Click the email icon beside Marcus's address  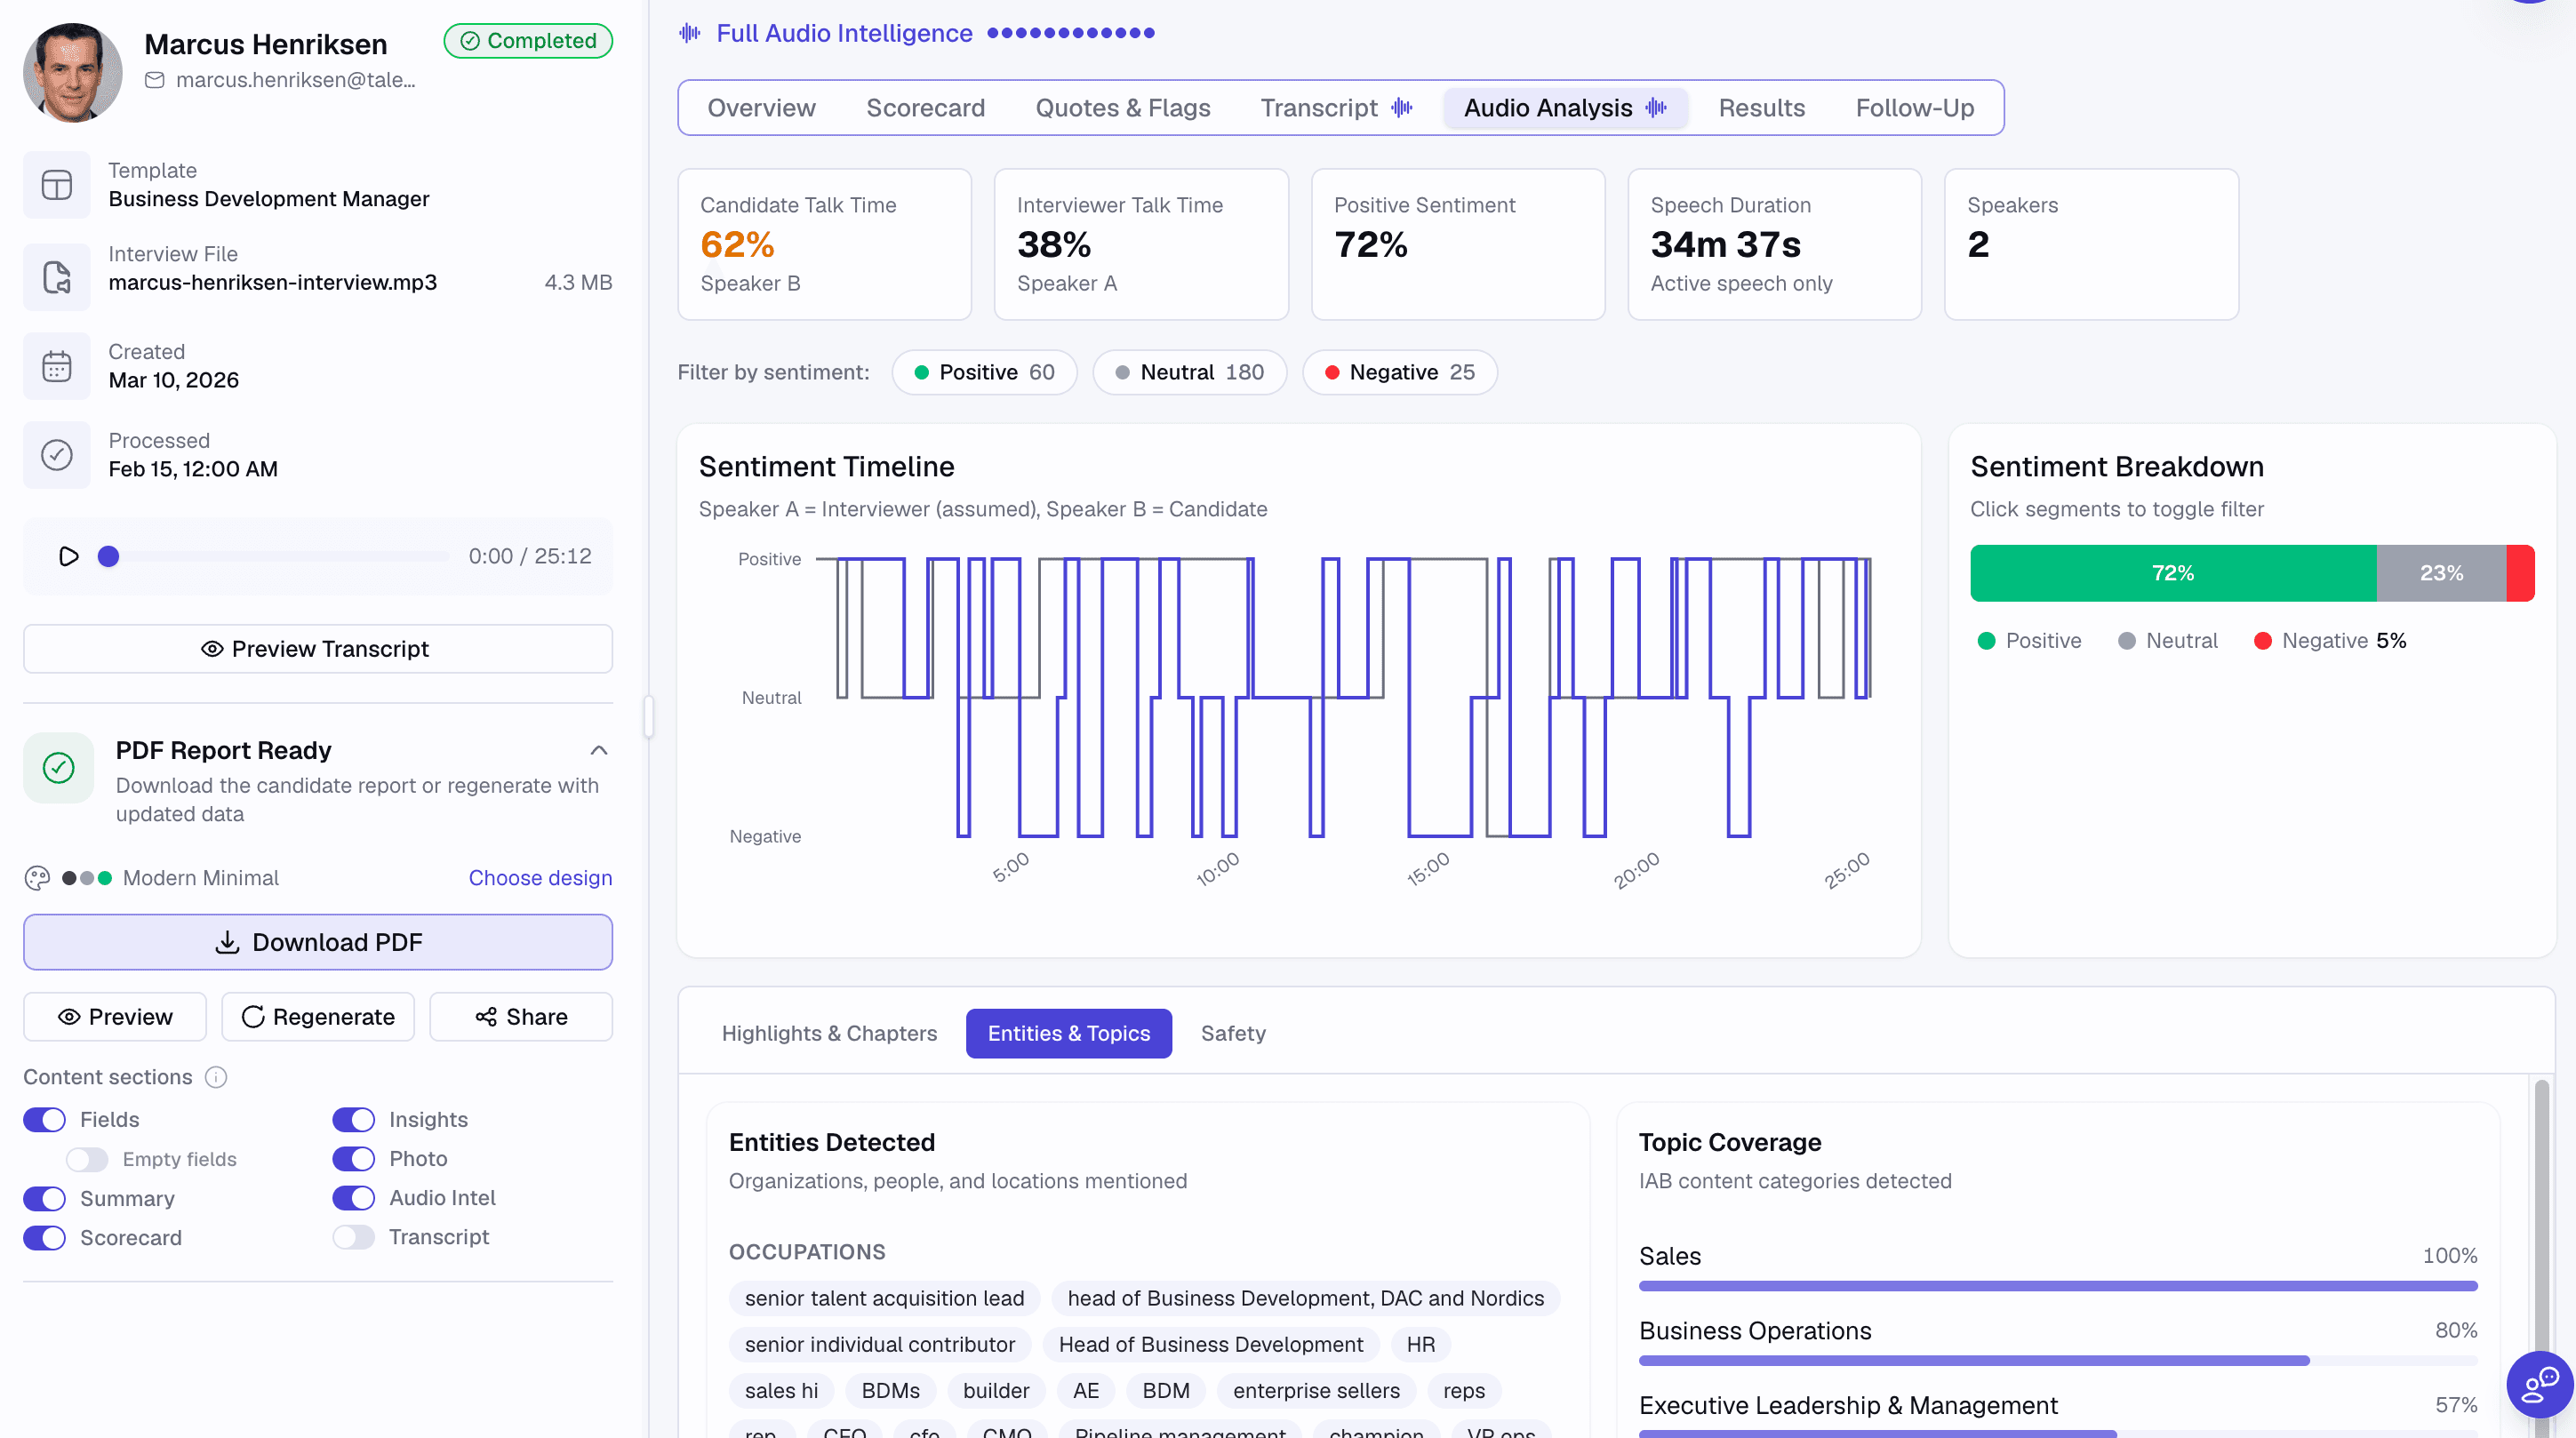tap(155, 80)
